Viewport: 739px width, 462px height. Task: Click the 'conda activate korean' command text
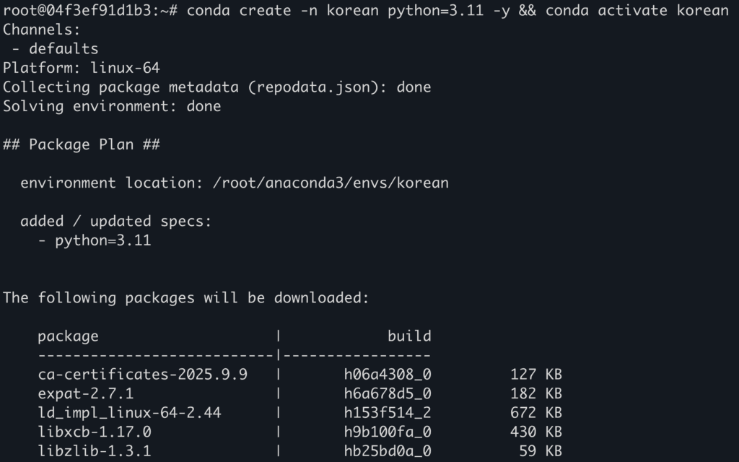coord(637,11)
